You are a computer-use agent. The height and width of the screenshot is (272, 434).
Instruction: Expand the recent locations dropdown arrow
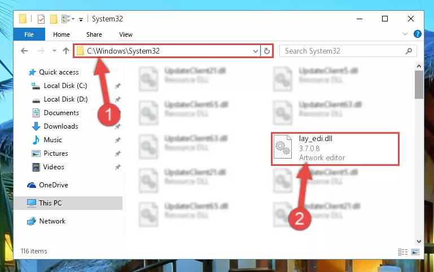[54, 51]
